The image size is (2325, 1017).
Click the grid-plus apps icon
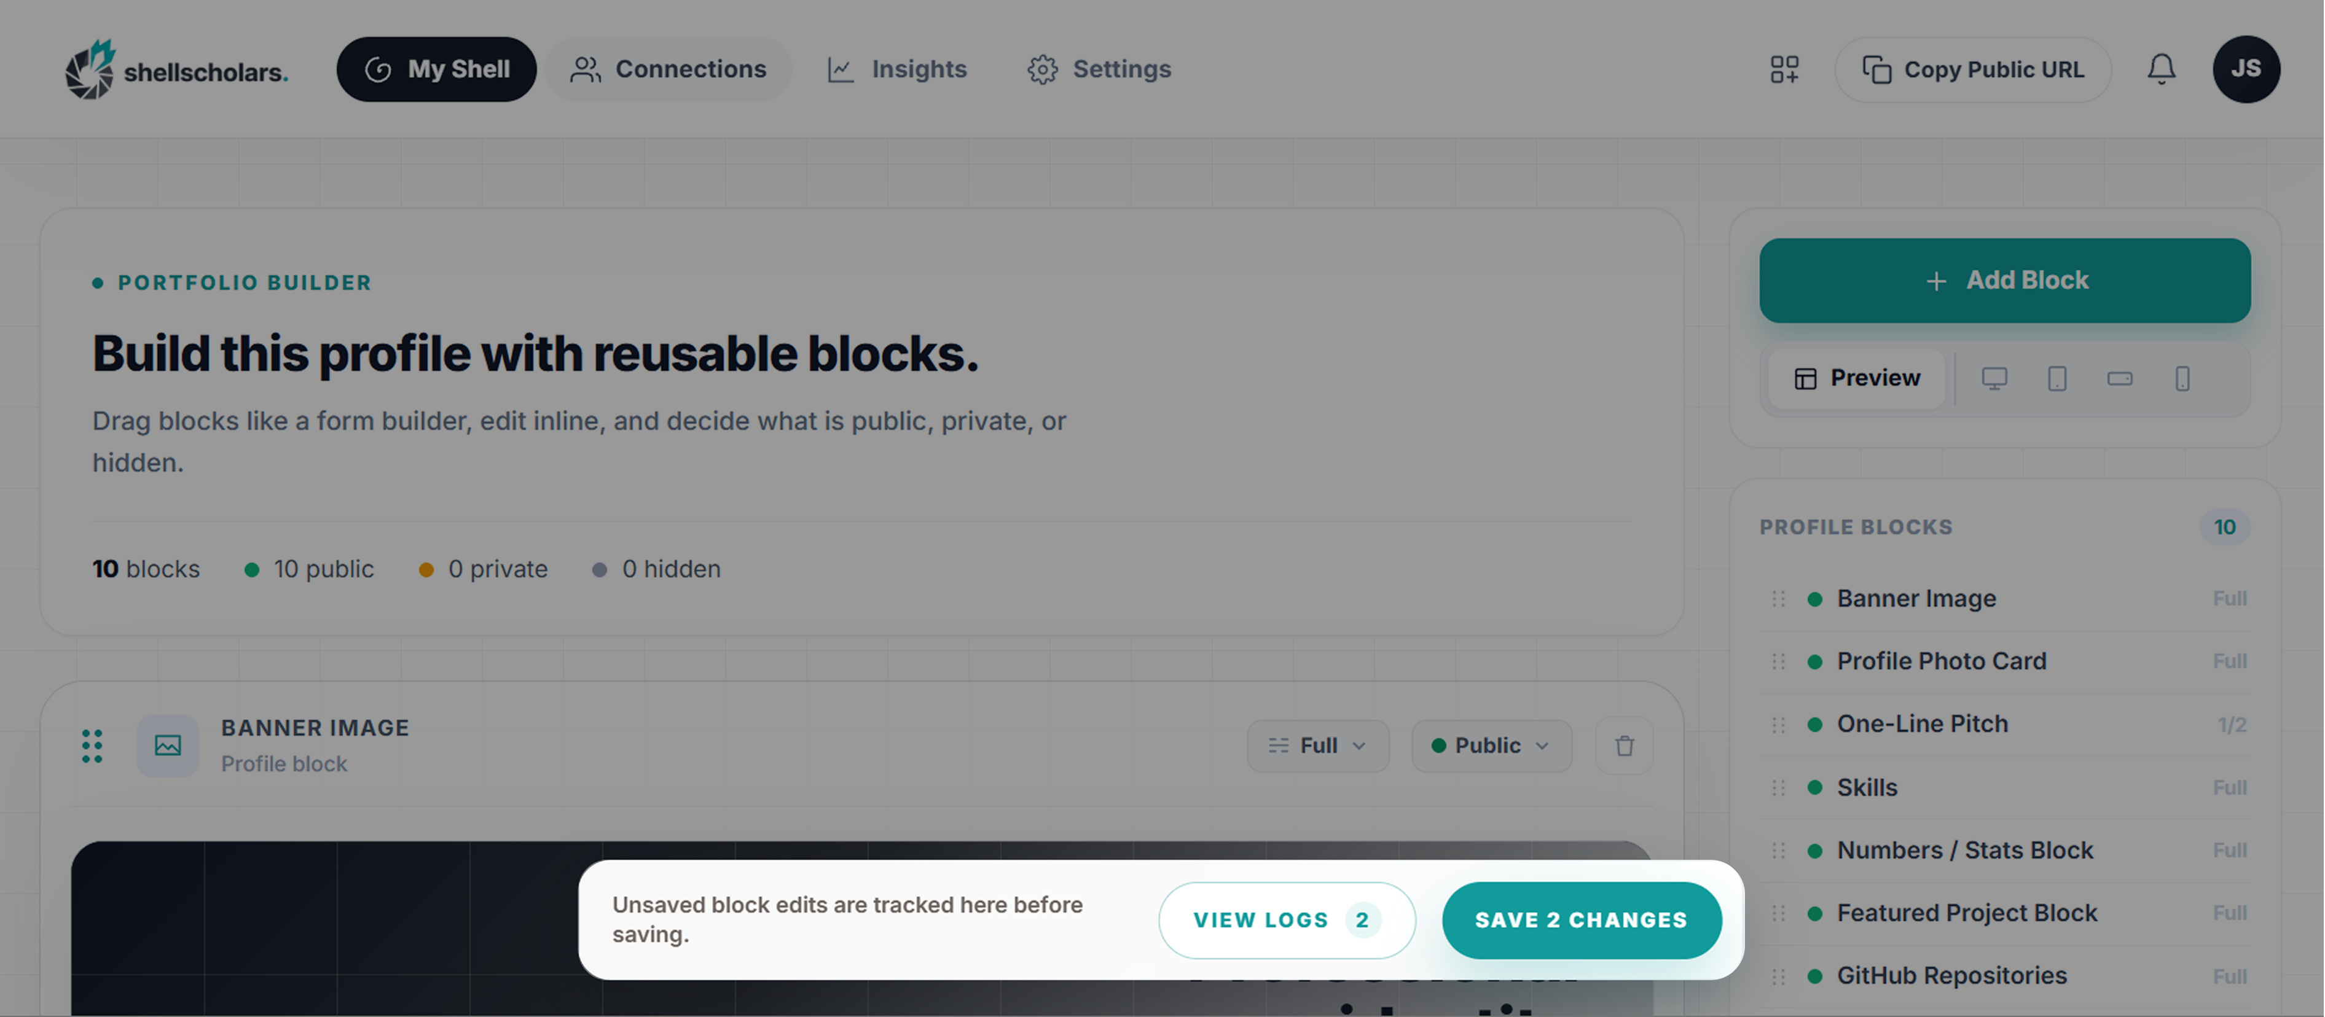tap(1784, 69)
